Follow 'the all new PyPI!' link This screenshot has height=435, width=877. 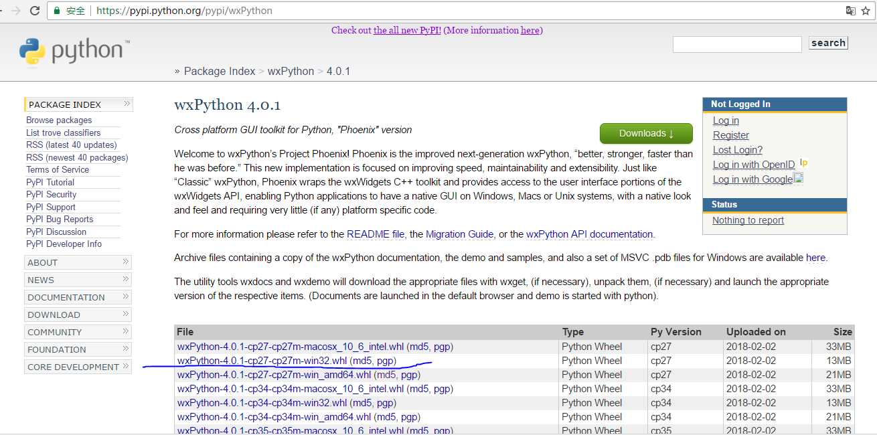[407, 30]
